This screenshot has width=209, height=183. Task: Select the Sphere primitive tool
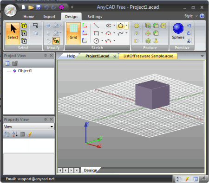click(x=178, y=32)
